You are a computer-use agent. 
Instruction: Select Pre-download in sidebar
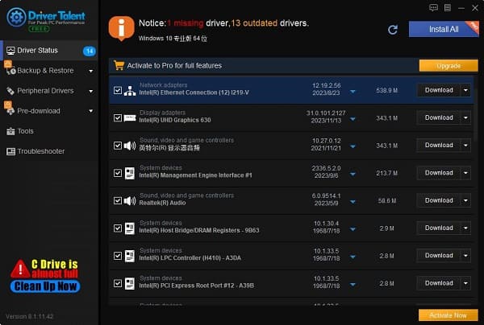coord(49,111)
